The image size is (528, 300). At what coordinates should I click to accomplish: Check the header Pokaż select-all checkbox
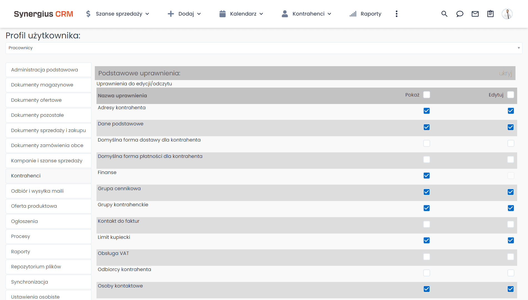pyautogui.click(x=427, y=95)
